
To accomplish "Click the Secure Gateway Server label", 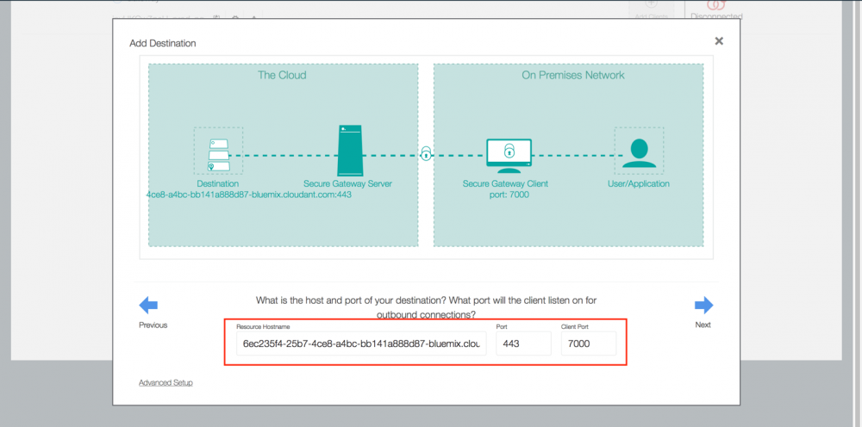I will tap(347, 184).
